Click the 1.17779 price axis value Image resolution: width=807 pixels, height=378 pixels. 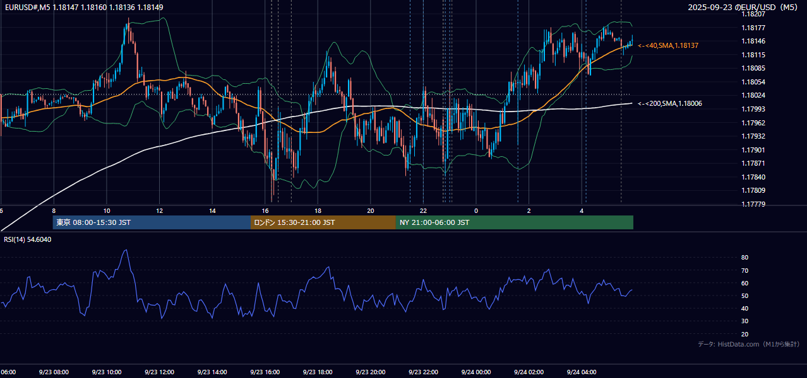point(754,204)
